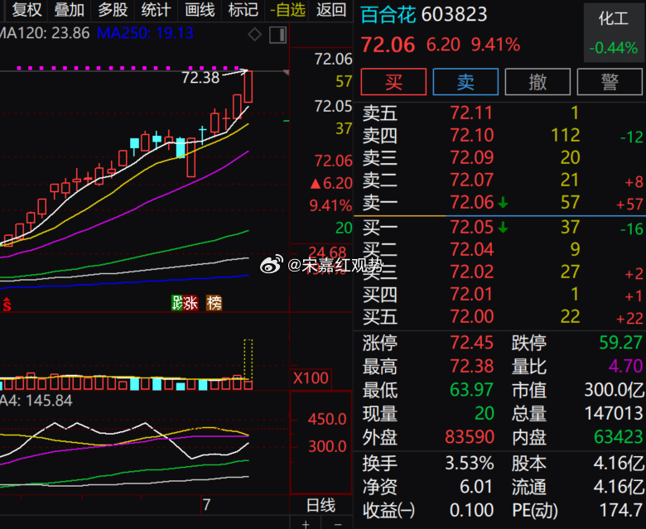Click the 返回 back button
646x529 pixels.
click(331, 9)
